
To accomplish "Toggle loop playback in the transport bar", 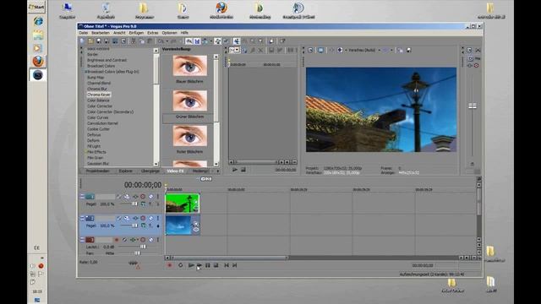I will (180, 265).
